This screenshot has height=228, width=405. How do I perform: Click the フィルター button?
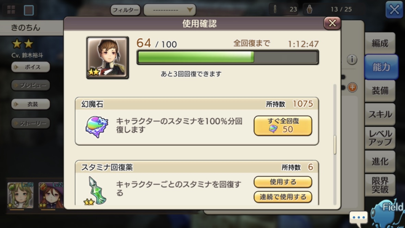click(125, 10)
